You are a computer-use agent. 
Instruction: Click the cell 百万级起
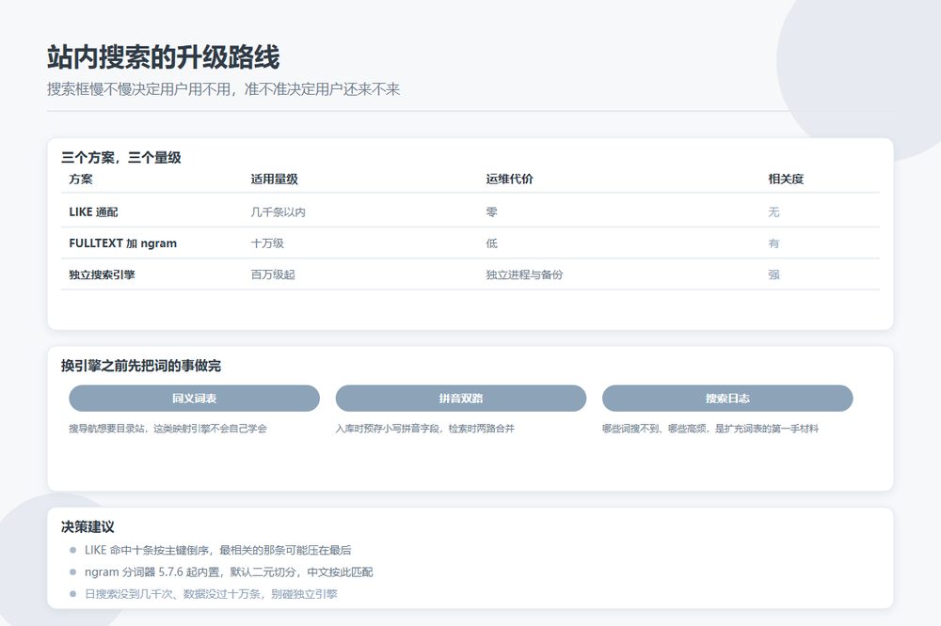[x=273, y=274]
